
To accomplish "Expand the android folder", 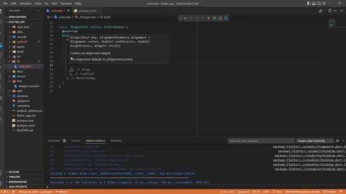I will (x=24, y=41).
